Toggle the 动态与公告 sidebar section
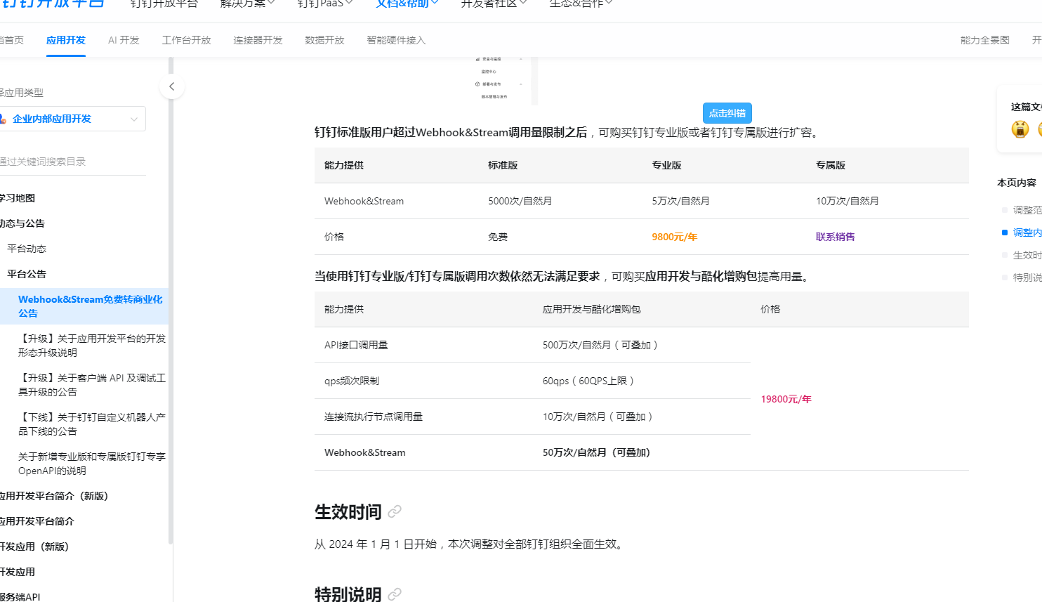Screen dimensions: 1042x602 coord(22,223)
